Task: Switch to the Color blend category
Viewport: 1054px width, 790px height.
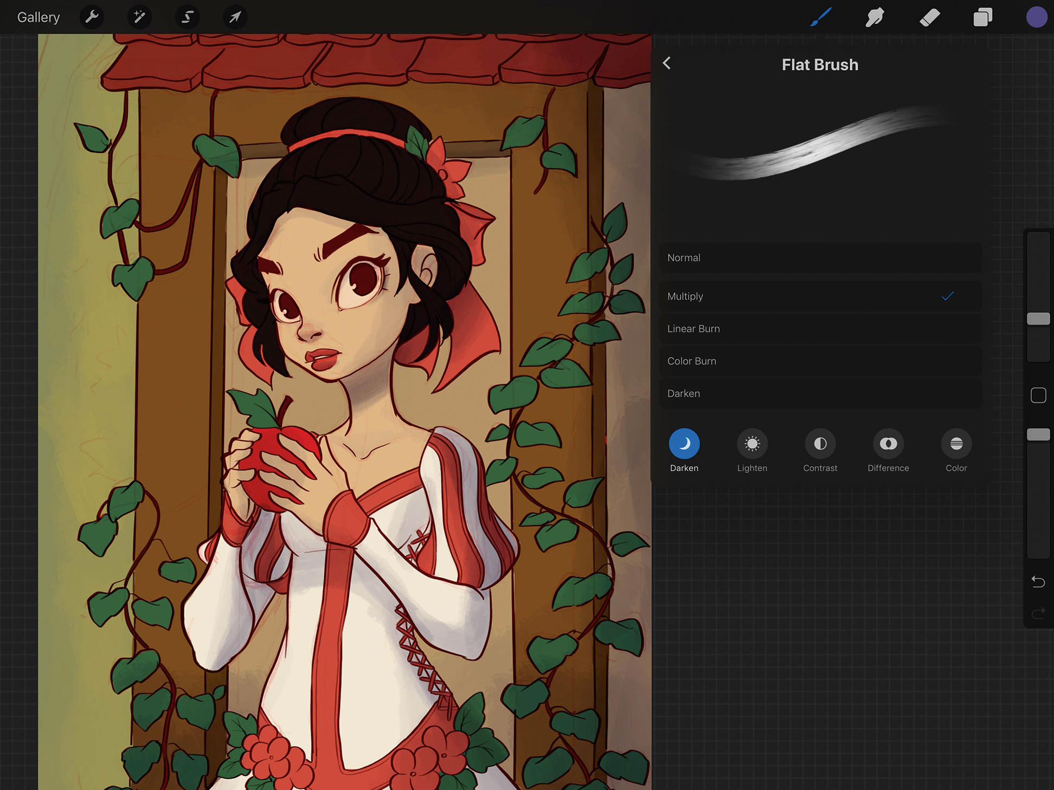Action: point(956,451)
